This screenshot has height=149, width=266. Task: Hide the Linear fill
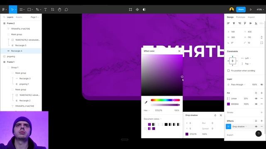pyautogui.click(x=256, y=99)
